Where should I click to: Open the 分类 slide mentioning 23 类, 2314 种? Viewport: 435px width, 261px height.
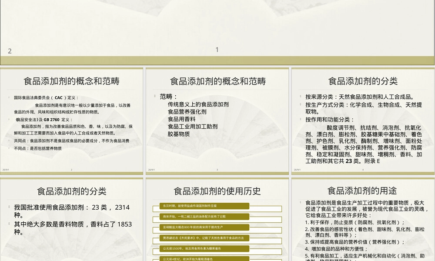click(x=72, y=219)
